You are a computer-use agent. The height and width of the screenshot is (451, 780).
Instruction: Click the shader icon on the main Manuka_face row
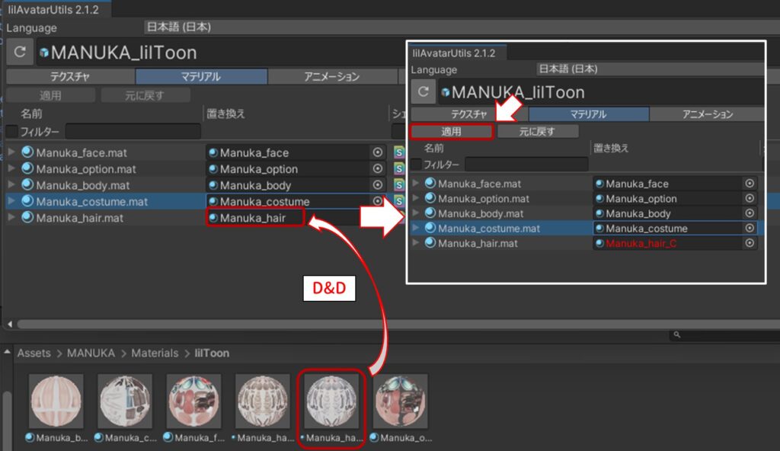point(398,152)
